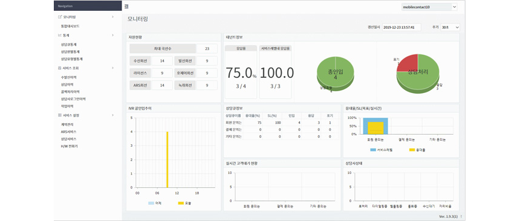Image resolution: width=520 pixels, height=221 pixels.
Task: Open 통합대시보드 in the sidebar
Action: [70, 26]
